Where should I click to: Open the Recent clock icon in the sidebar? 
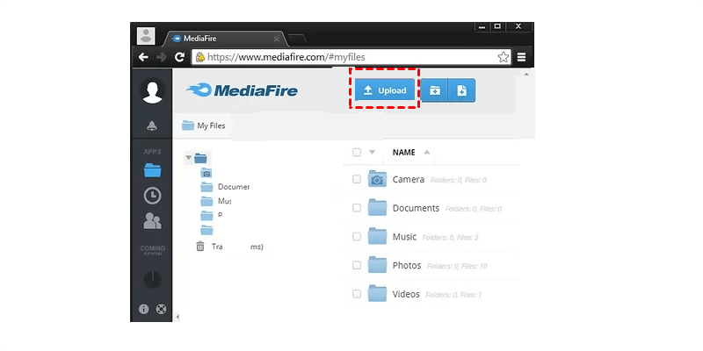tap(152, 196)
